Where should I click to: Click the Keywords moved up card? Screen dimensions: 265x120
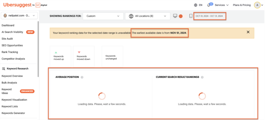point(61,56)
